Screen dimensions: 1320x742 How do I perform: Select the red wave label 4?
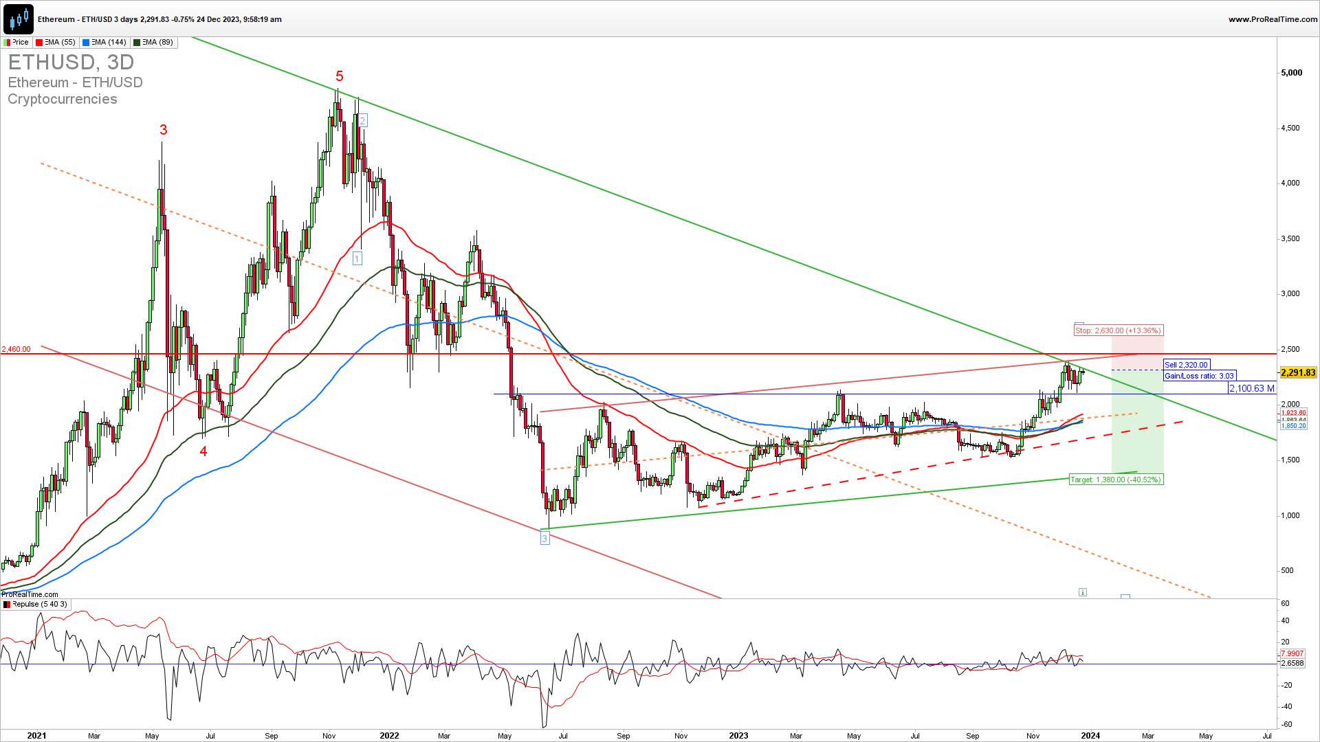(203, 451)
